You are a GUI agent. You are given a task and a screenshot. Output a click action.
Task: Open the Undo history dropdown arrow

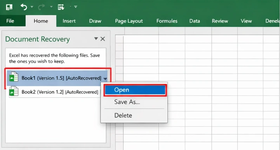[x=32, y=7]
